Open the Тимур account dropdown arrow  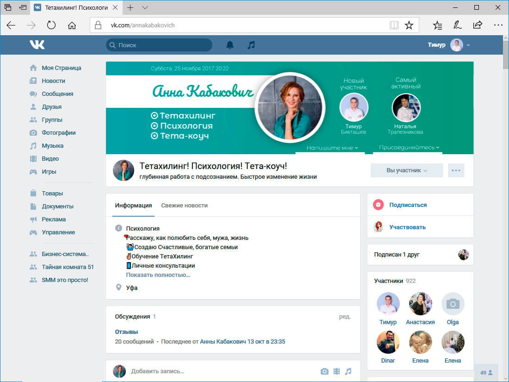pos(468,45)
